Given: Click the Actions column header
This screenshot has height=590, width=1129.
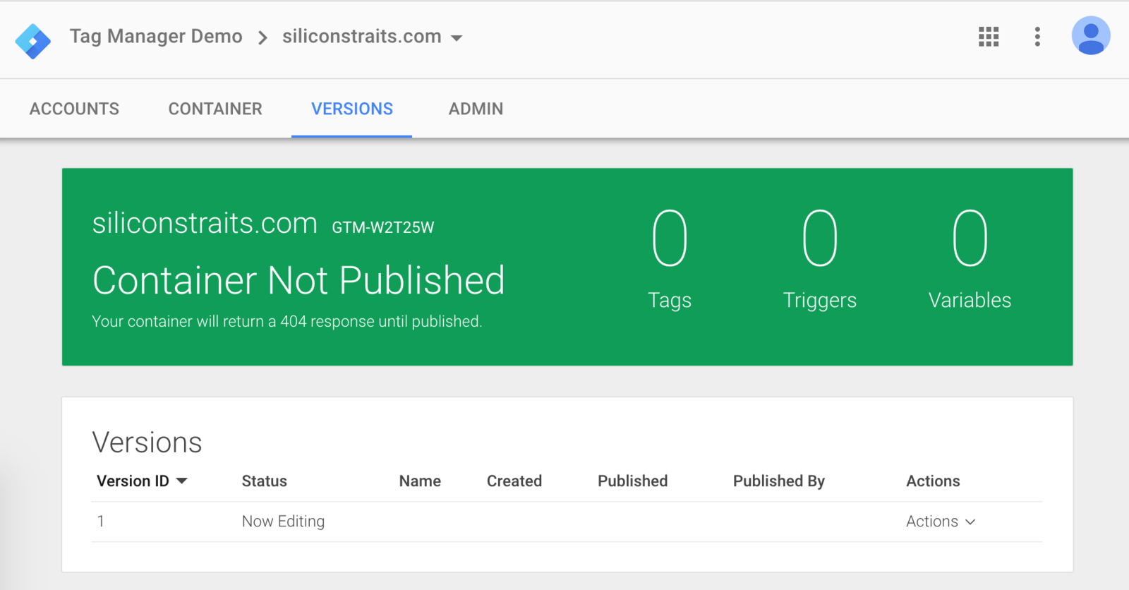Looking at the screenshot, I should [933, 481].
